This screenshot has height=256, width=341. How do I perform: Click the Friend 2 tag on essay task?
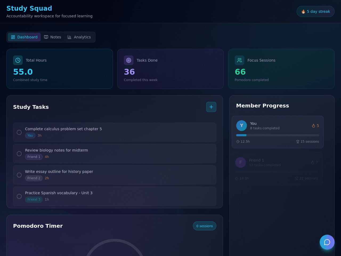tap(34, 178)
